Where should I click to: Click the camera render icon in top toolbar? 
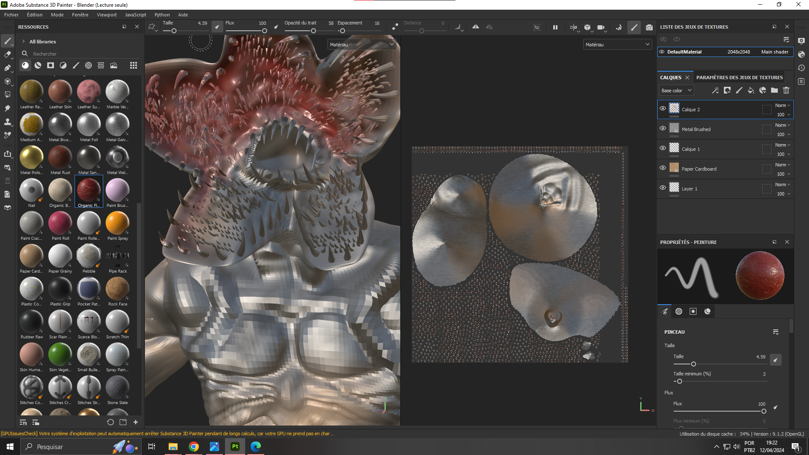(x=649, y=27)
